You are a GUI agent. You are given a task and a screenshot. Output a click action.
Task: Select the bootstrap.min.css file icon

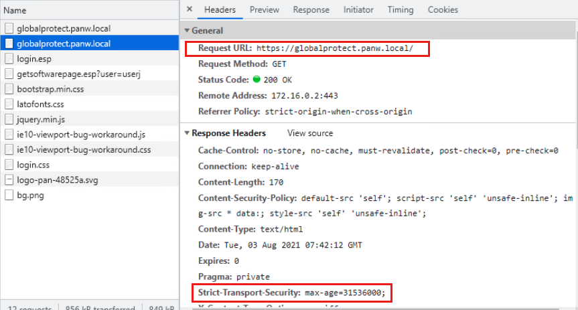[9, 89]
